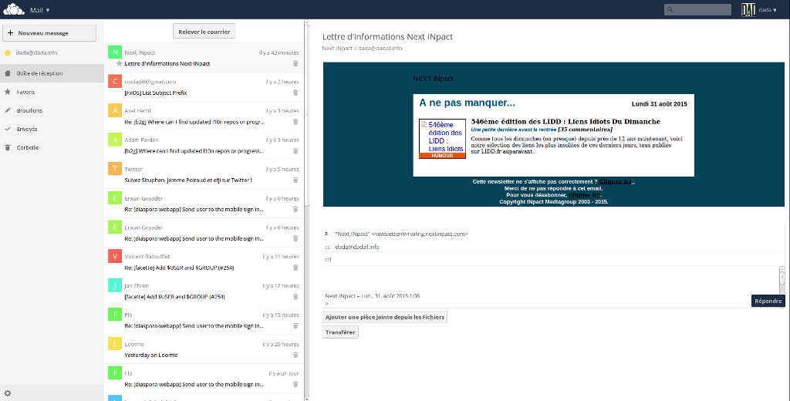Delete Fla's message from un jour ago
This screenshot has width=790, height=401.
[295, 384]
